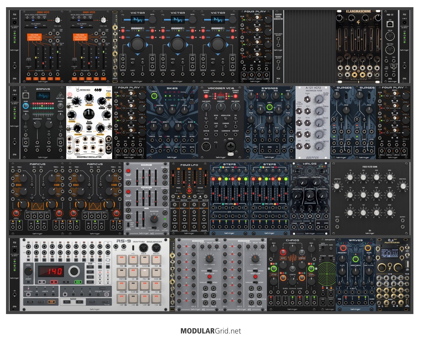Click the Brains TIMBRE knob
Screen dimensions: 422x337
(26, 116)
